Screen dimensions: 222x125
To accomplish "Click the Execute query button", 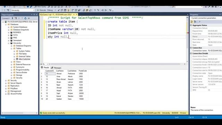I will point(42,10).
